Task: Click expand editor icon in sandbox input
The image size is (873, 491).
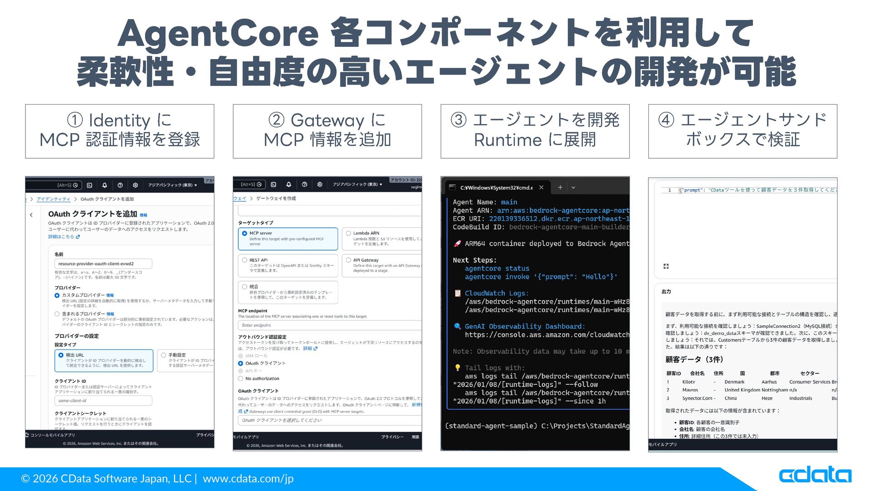Action: pyautogui.click(x=666, y=266)
